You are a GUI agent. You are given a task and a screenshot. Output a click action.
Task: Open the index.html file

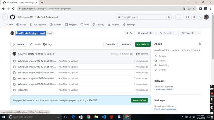23,90
